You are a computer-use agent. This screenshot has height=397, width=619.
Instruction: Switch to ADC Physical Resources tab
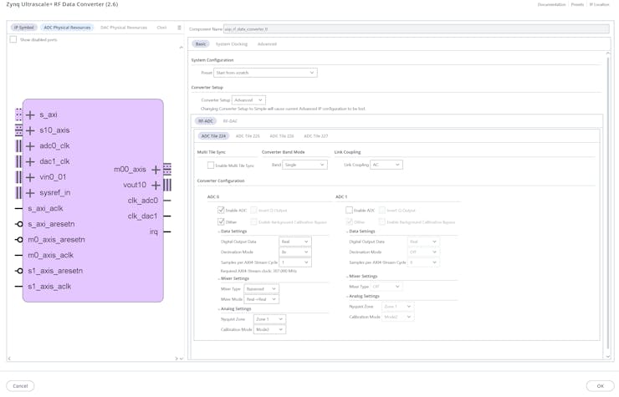(67, 28)
